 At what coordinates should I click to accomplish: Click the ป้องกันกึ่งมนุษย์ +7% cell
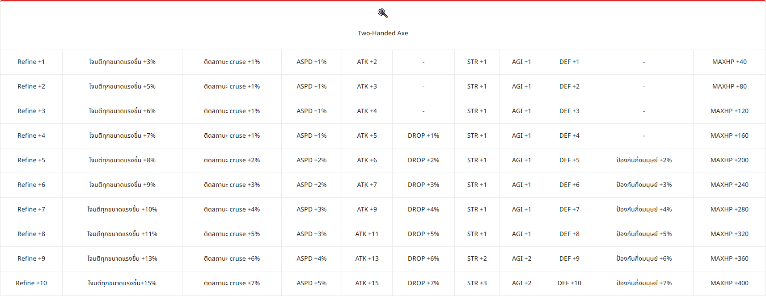[644, 283]
